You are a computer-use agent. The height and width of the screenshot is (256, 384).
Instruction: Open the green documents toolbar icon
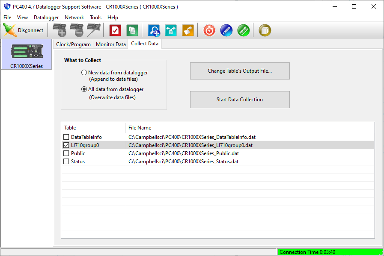132,30
